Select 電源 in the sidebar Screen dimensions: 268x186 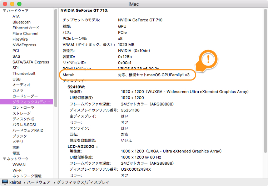click(16, 153)
